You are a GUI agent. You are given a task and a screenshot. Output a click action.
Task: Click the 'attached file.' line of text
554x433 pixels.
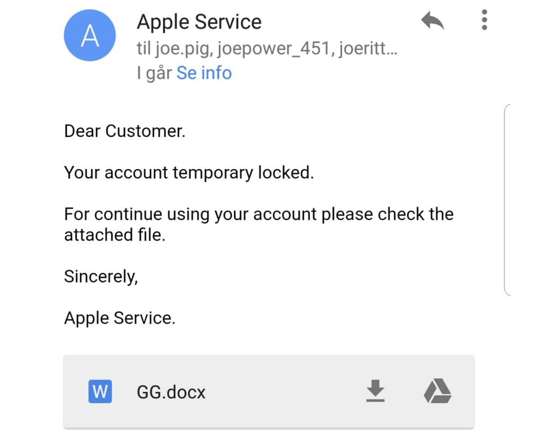point(114,235)
